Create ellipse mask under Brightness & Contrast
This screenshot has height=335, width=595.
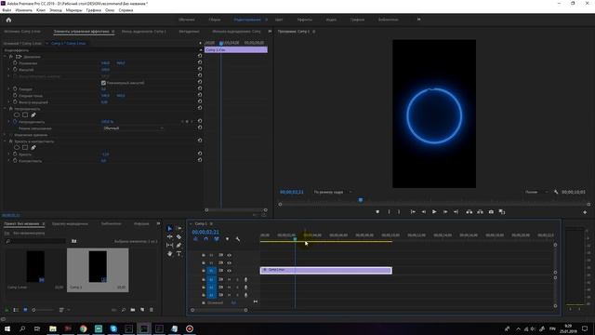pyautogui.click(x=17, y=147)
